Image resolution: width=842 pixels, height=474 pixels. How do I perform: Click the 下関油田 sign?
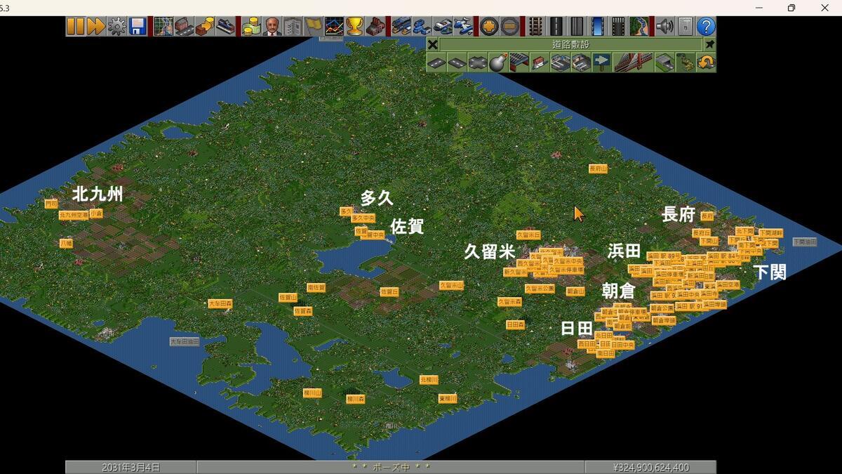[x=805, y=242]
